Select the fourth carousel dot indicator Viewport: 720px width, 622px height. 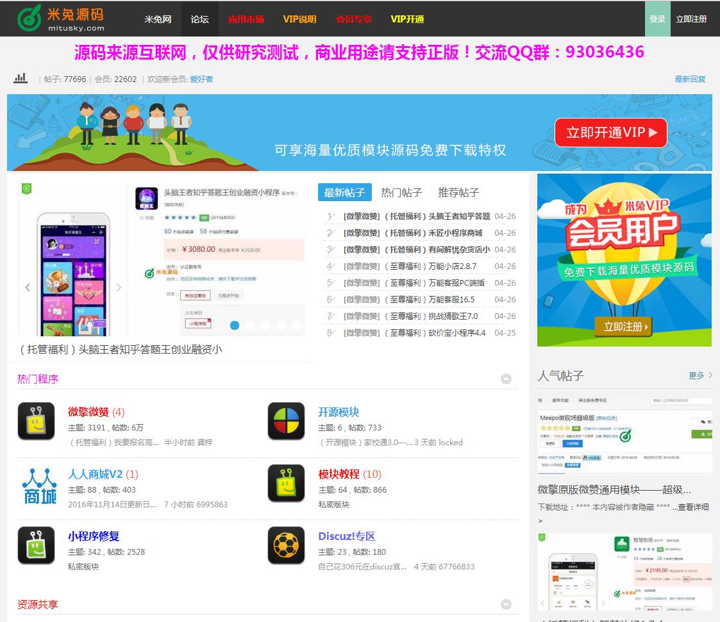[281, 325]
